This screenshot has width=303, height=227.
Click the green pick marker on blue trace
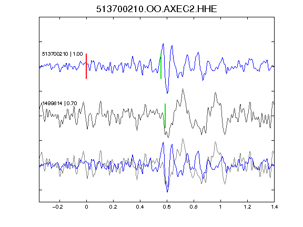(161, 66)
